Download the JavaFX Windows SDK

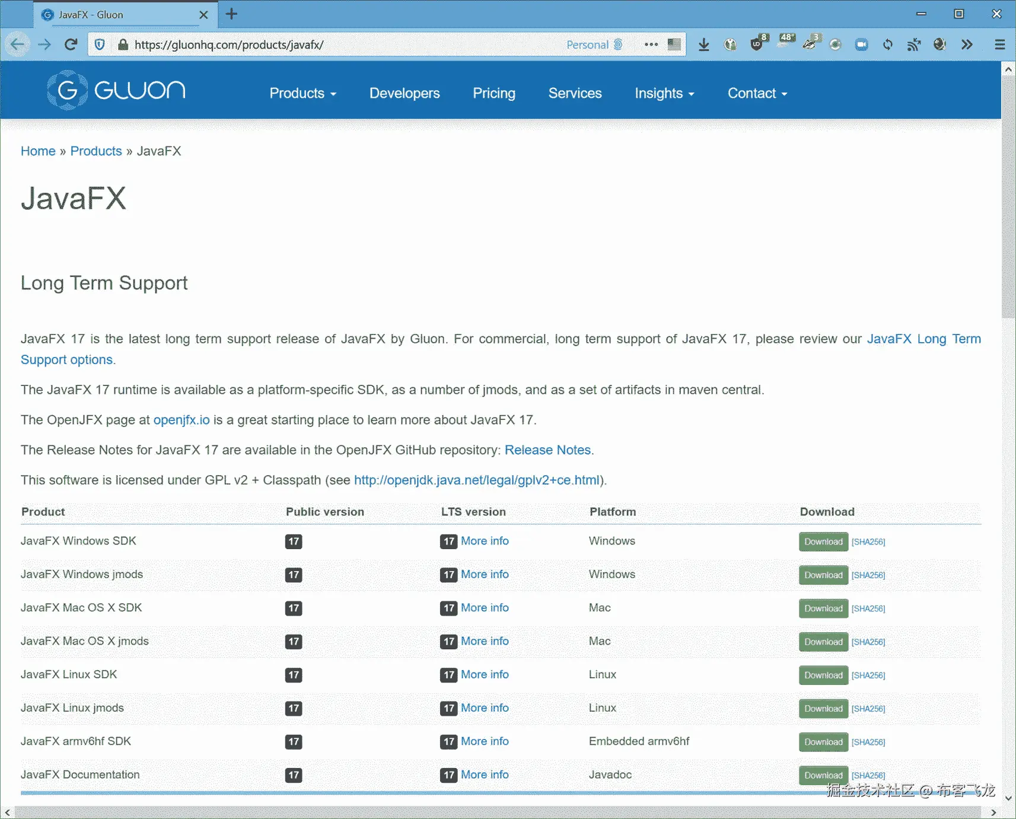point(823,541)
